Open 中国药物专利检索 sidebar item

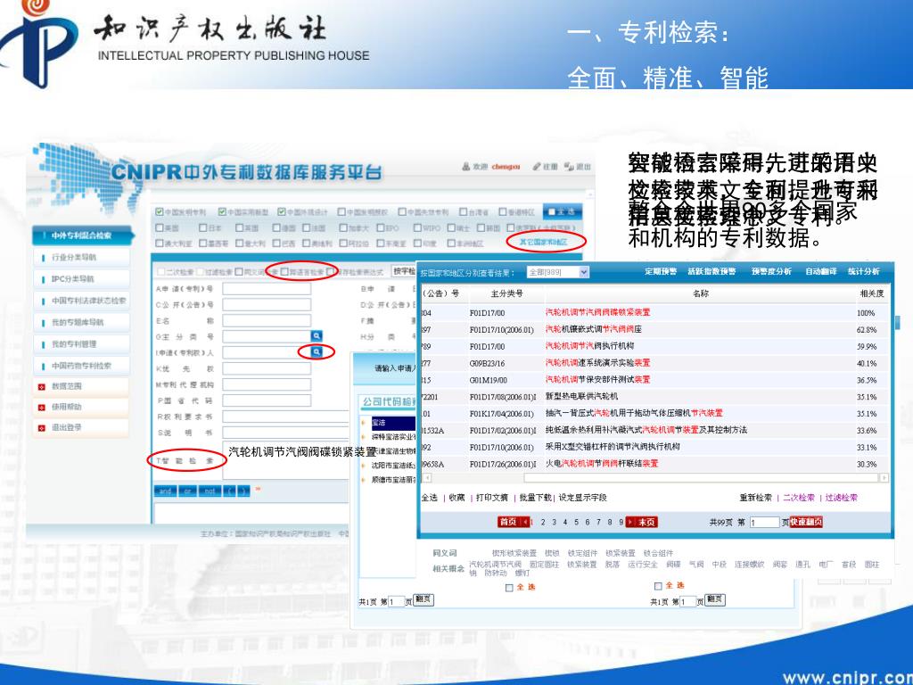point(81,366)
